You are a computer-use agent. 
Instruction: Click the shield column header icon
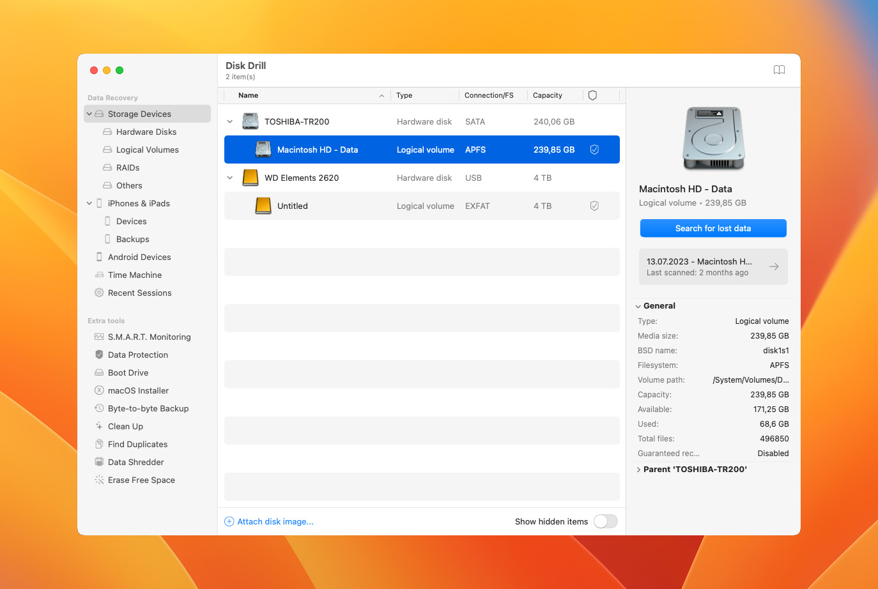click(592, 95)
